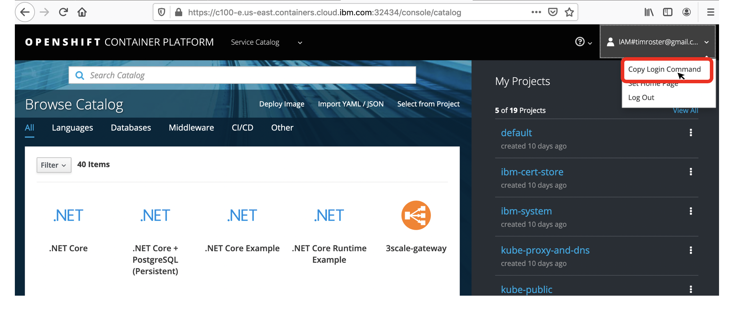Expand the Service Catalog dropdown

pyautogui.click(x=267, y=42)
